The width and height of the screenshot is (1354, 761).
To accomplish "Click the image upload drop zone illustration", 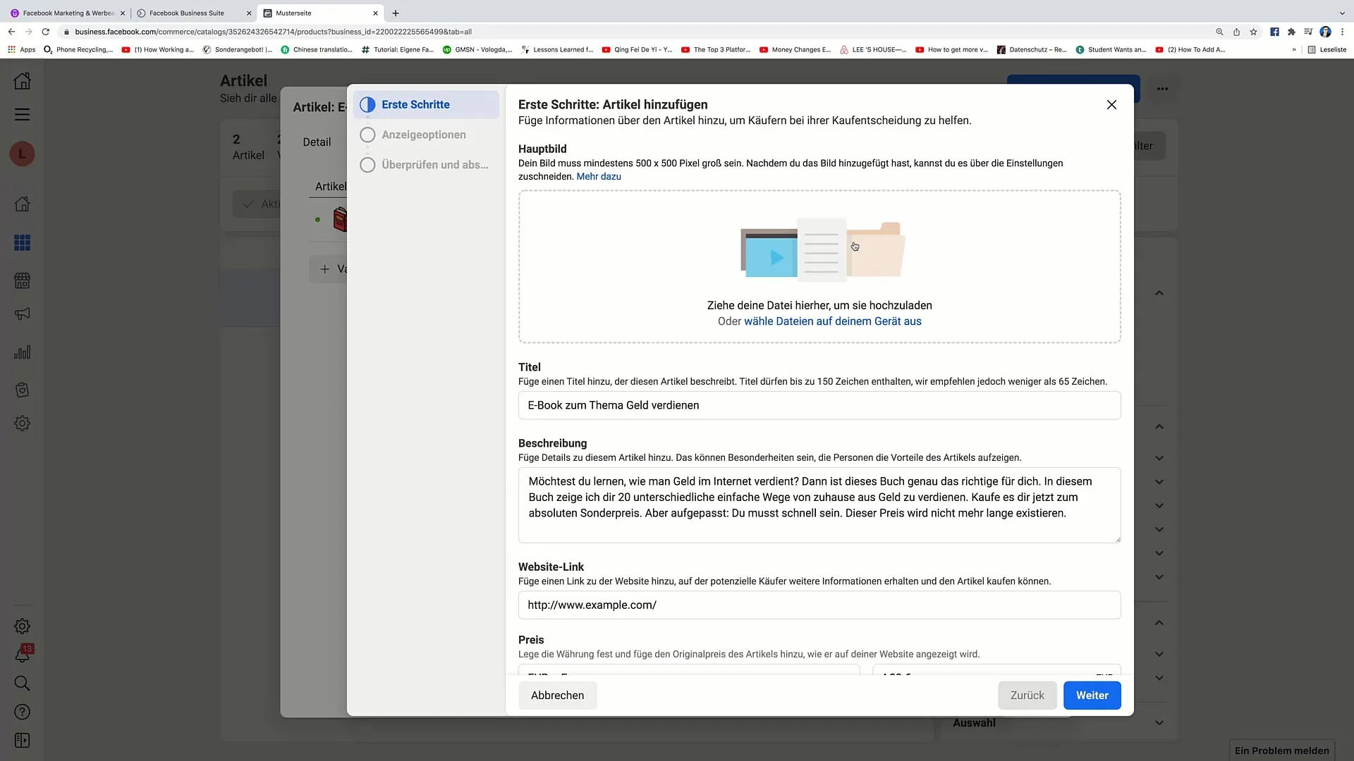I will pyautogui.click(x=822, y=249).
